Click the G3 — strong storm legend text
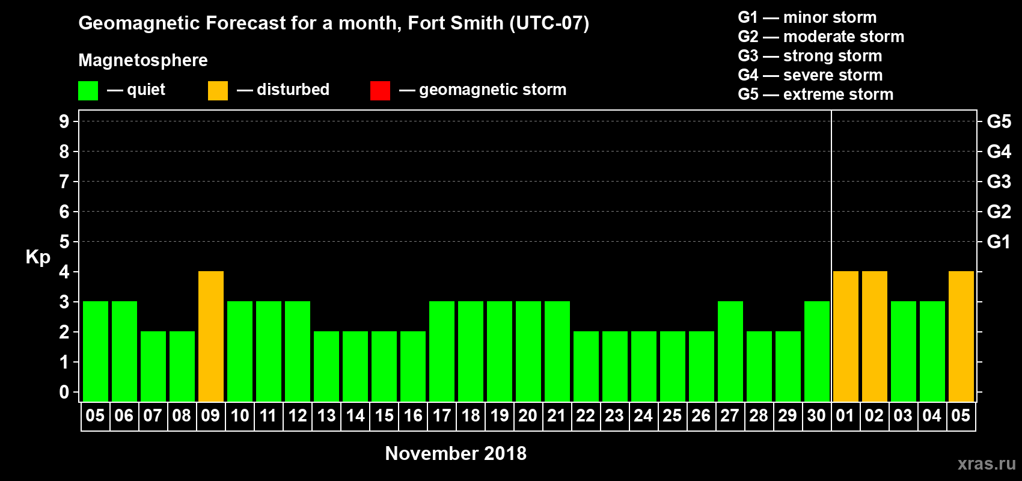 click(810, 56)
